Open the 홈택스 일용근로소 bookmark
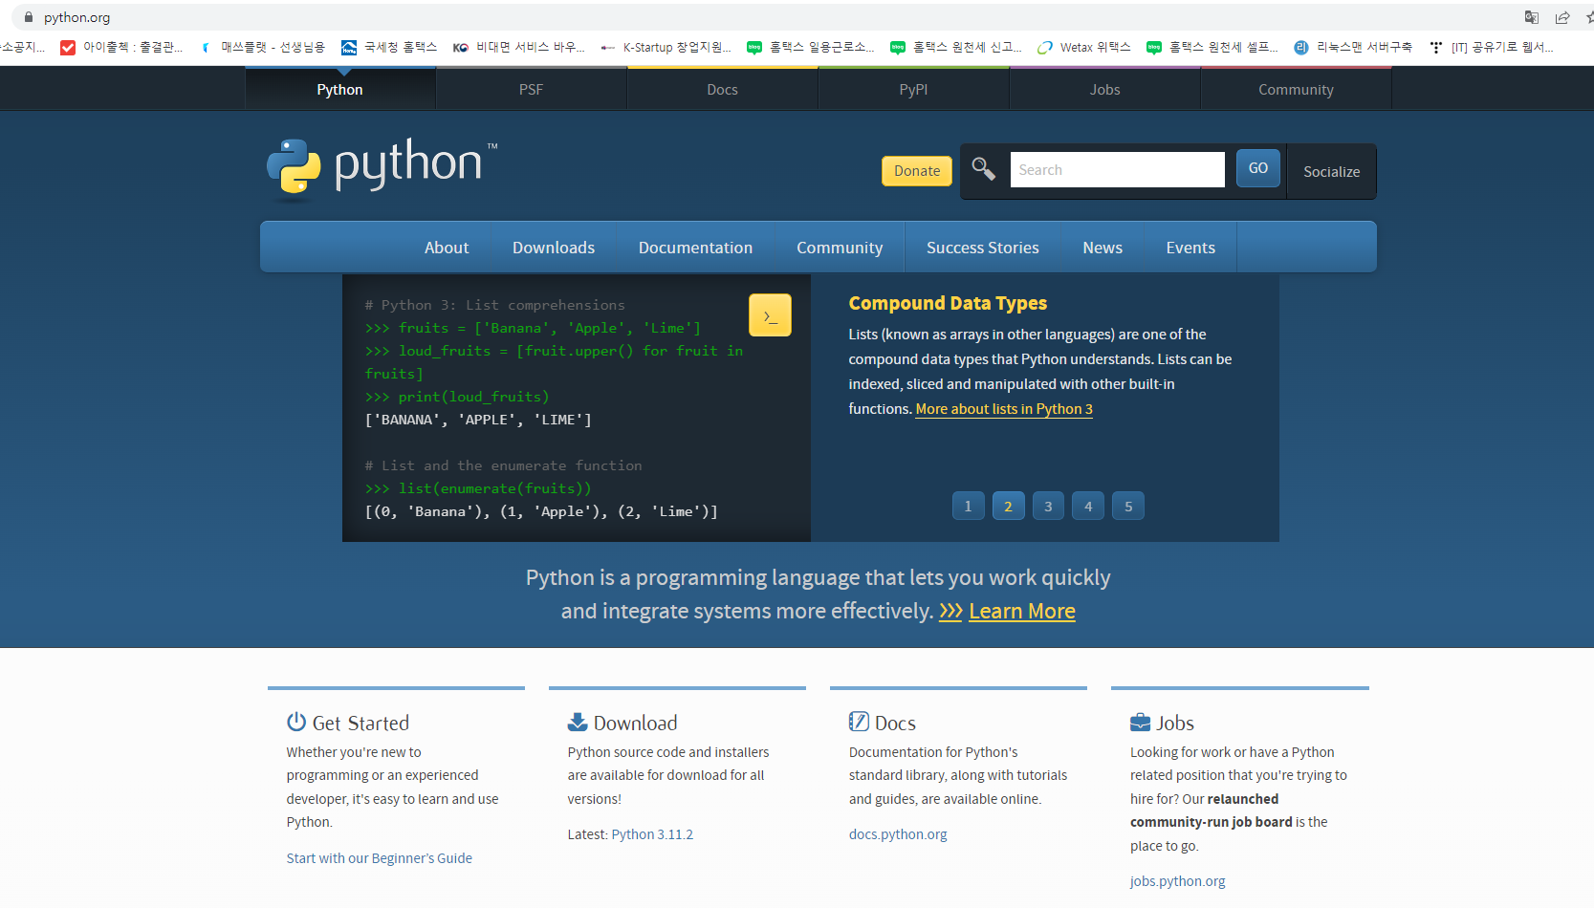Image resolution: width=1594 pixels, height=908 pixels. pyautogui.click(x=811, y=47)
